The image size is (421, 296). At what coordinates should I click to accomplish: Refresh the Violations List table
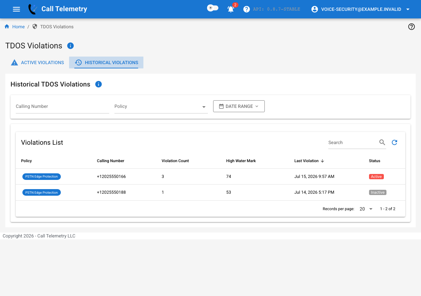(395, 142)
